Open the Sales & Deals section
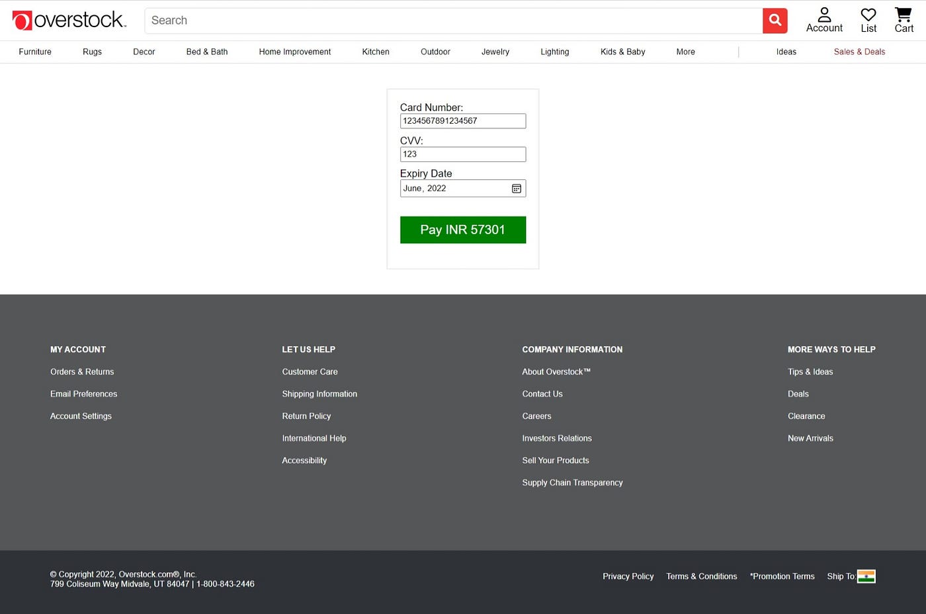Screen dimensions: 926x614 (859, 52)
